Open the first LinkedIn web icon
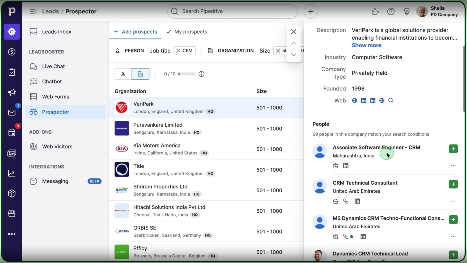The image size is (467, 263). (x=364, y=101)
